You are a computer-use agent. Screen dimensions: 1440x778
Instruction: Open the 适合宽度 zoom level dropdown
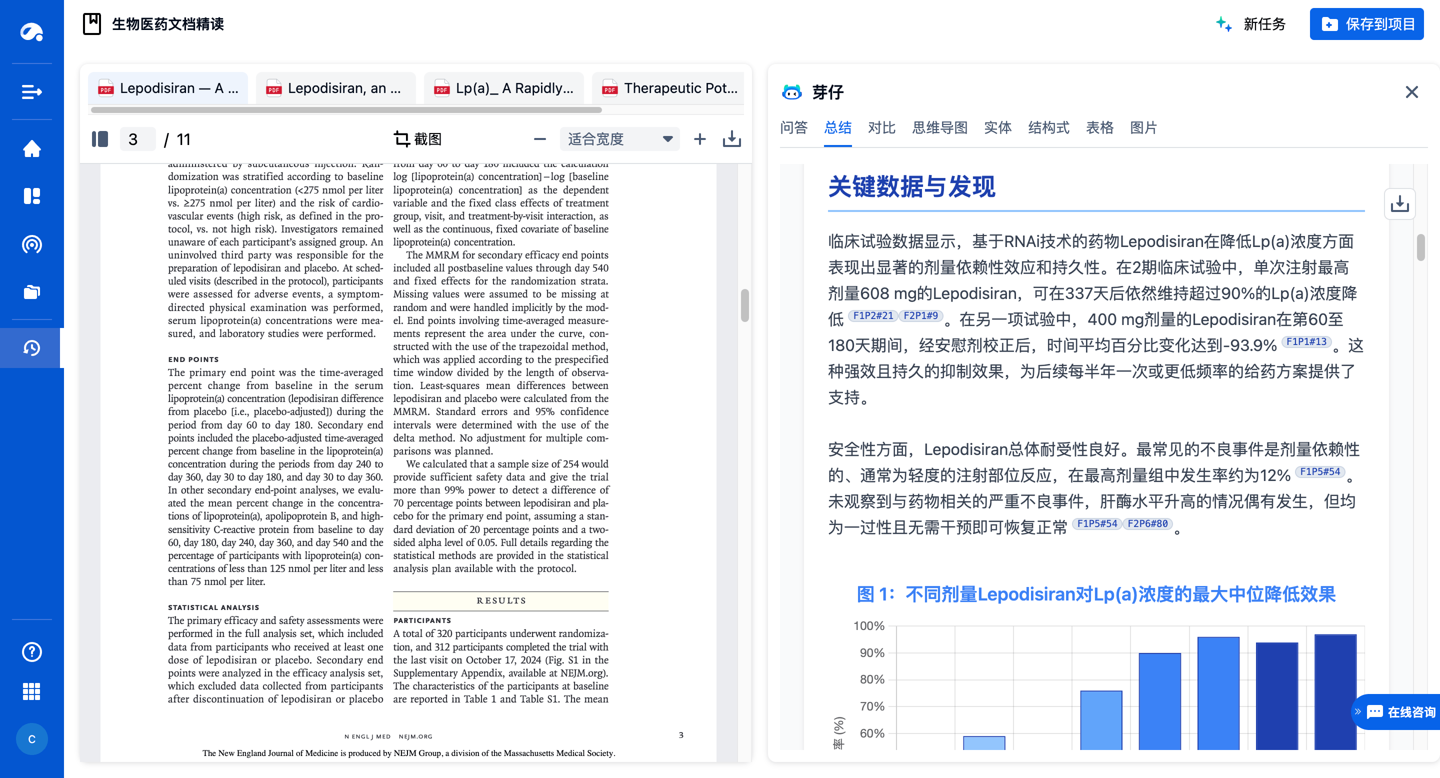pos(619,138)
